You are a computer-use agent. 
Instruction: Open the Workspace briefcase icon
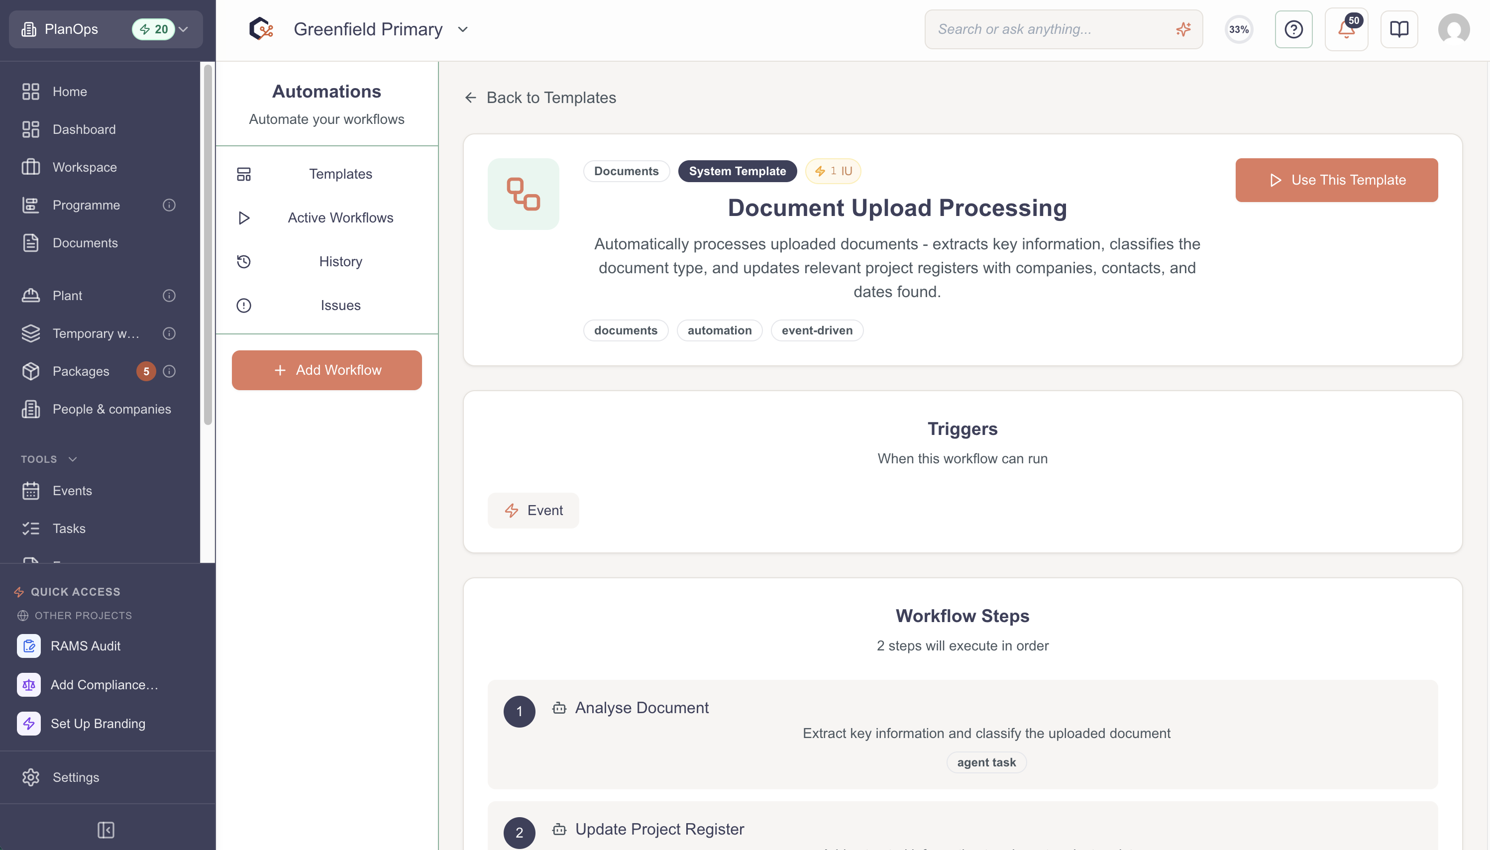30,167
